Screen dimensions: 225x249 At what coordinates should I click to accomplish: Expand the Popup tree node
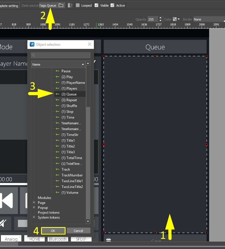(x=34, y=208)
